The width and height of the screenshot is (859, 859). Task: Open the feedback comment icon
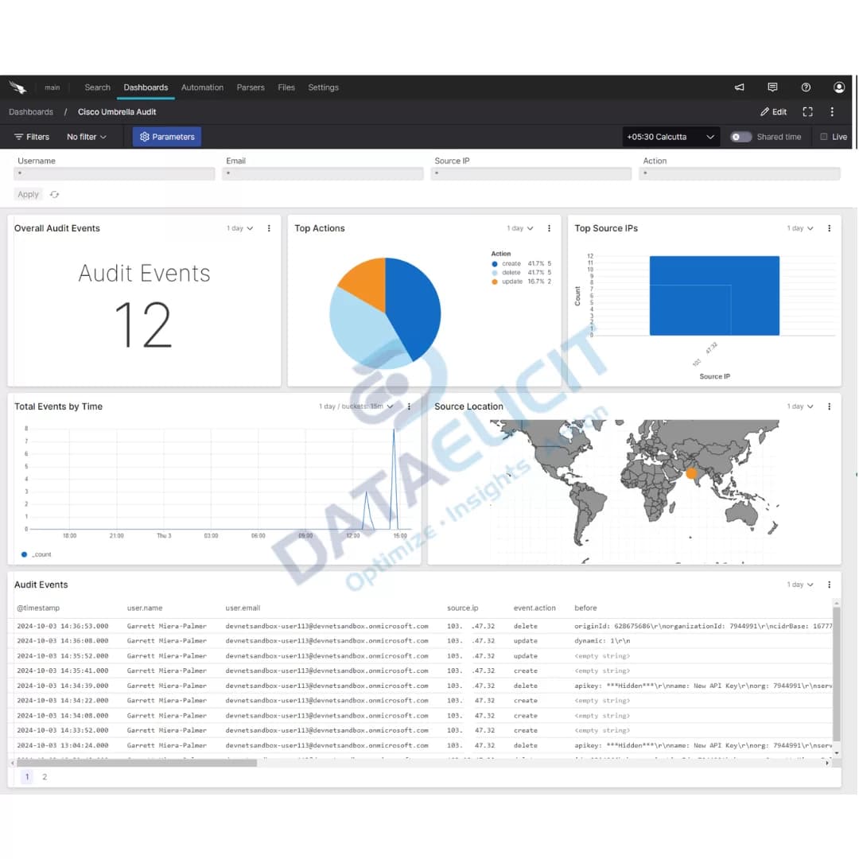(772, 87)
